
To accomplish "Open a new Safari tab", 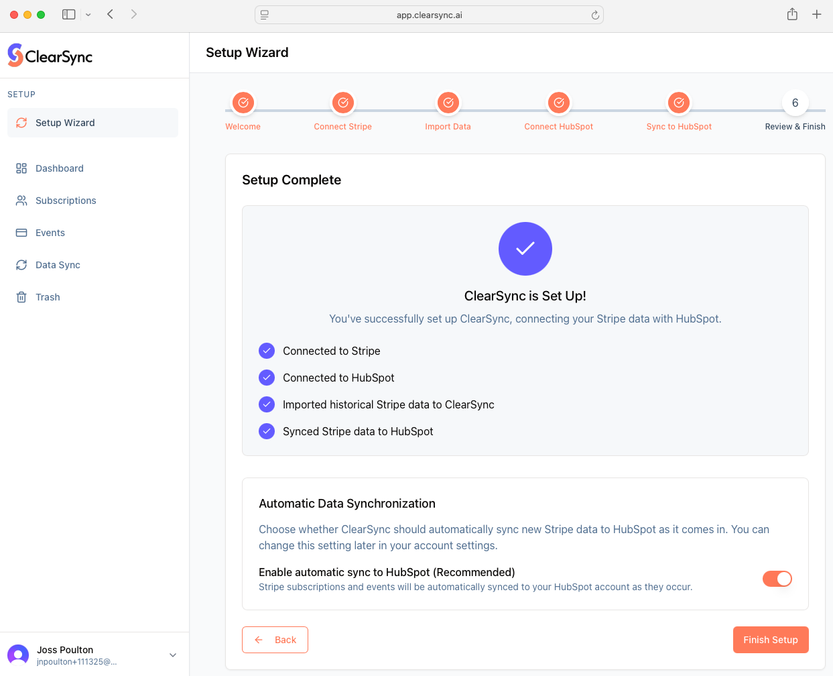I will click(816, 14).
